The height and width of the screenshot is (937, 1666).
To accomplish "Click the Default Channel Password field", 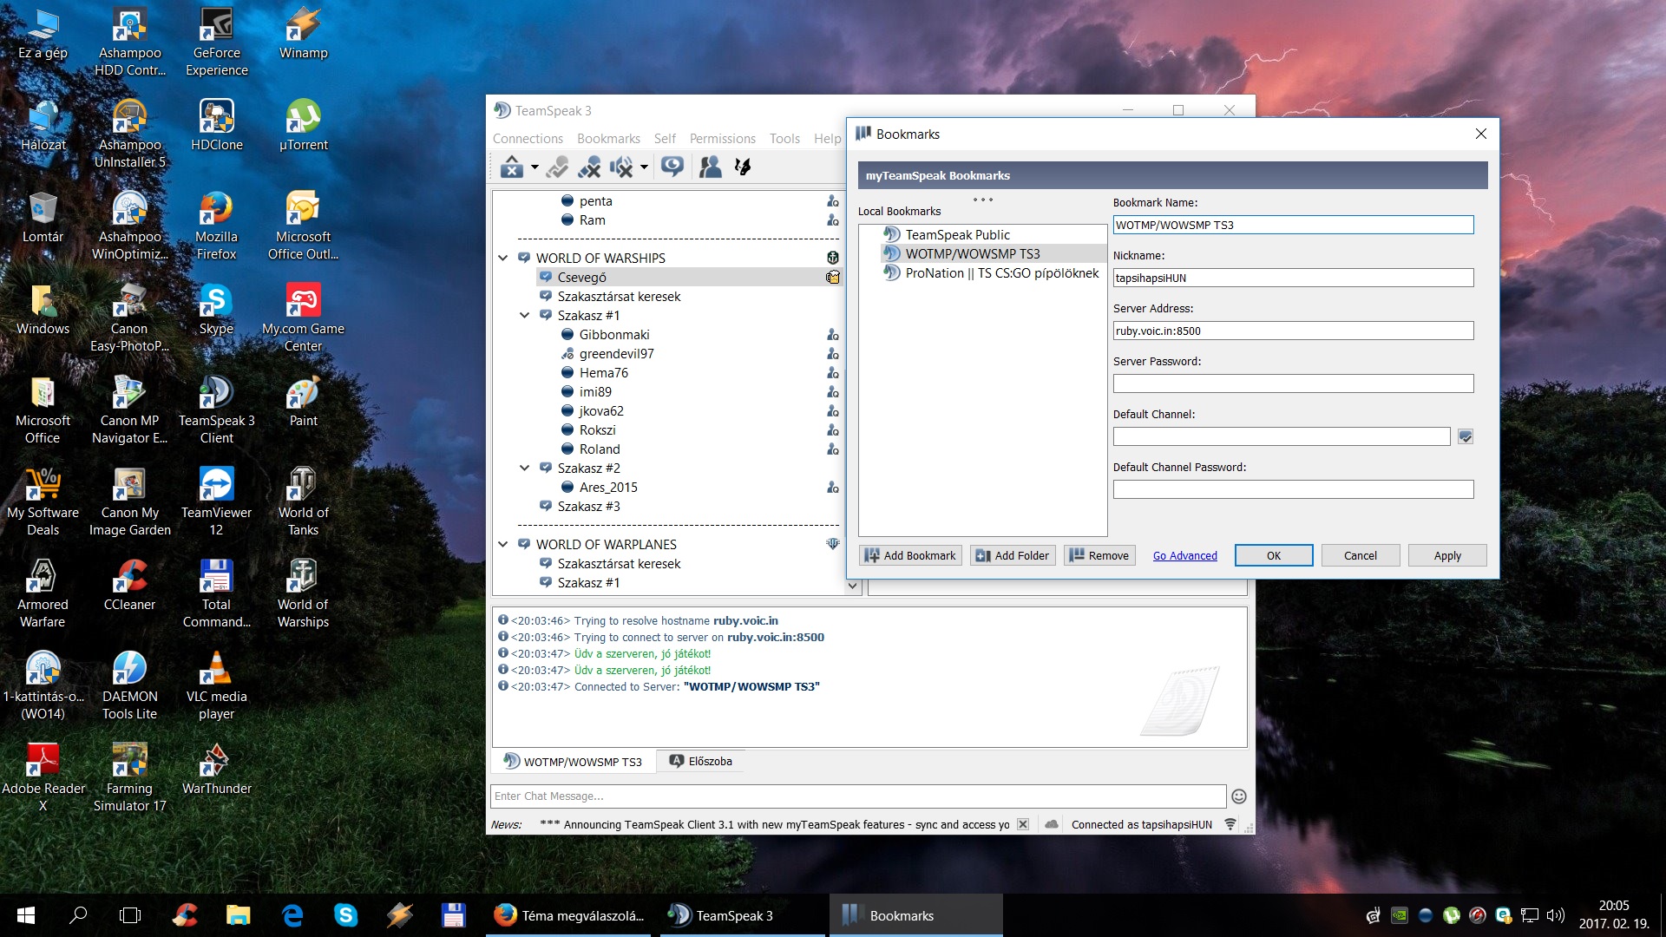I will point(1293,489).
